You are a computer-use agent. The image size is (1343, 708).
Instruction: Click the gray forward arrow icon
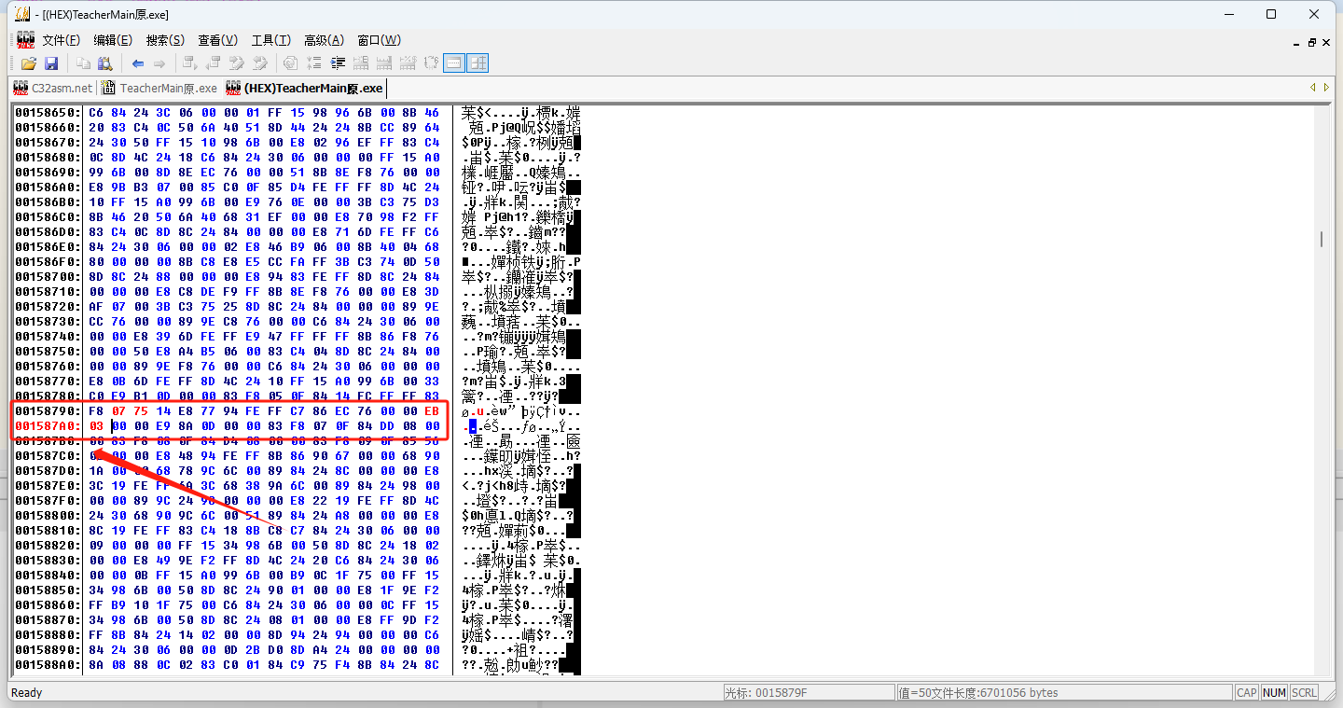159,63
